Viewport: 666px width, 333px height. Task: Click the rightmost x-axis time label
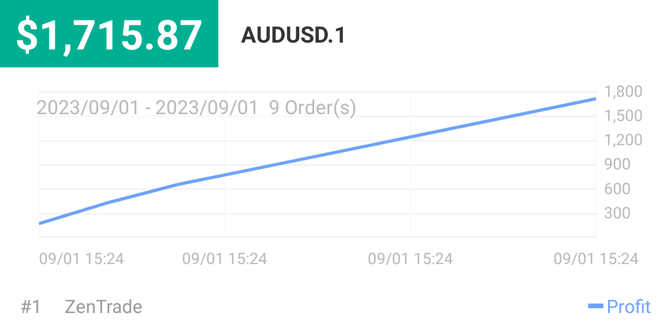596,258
